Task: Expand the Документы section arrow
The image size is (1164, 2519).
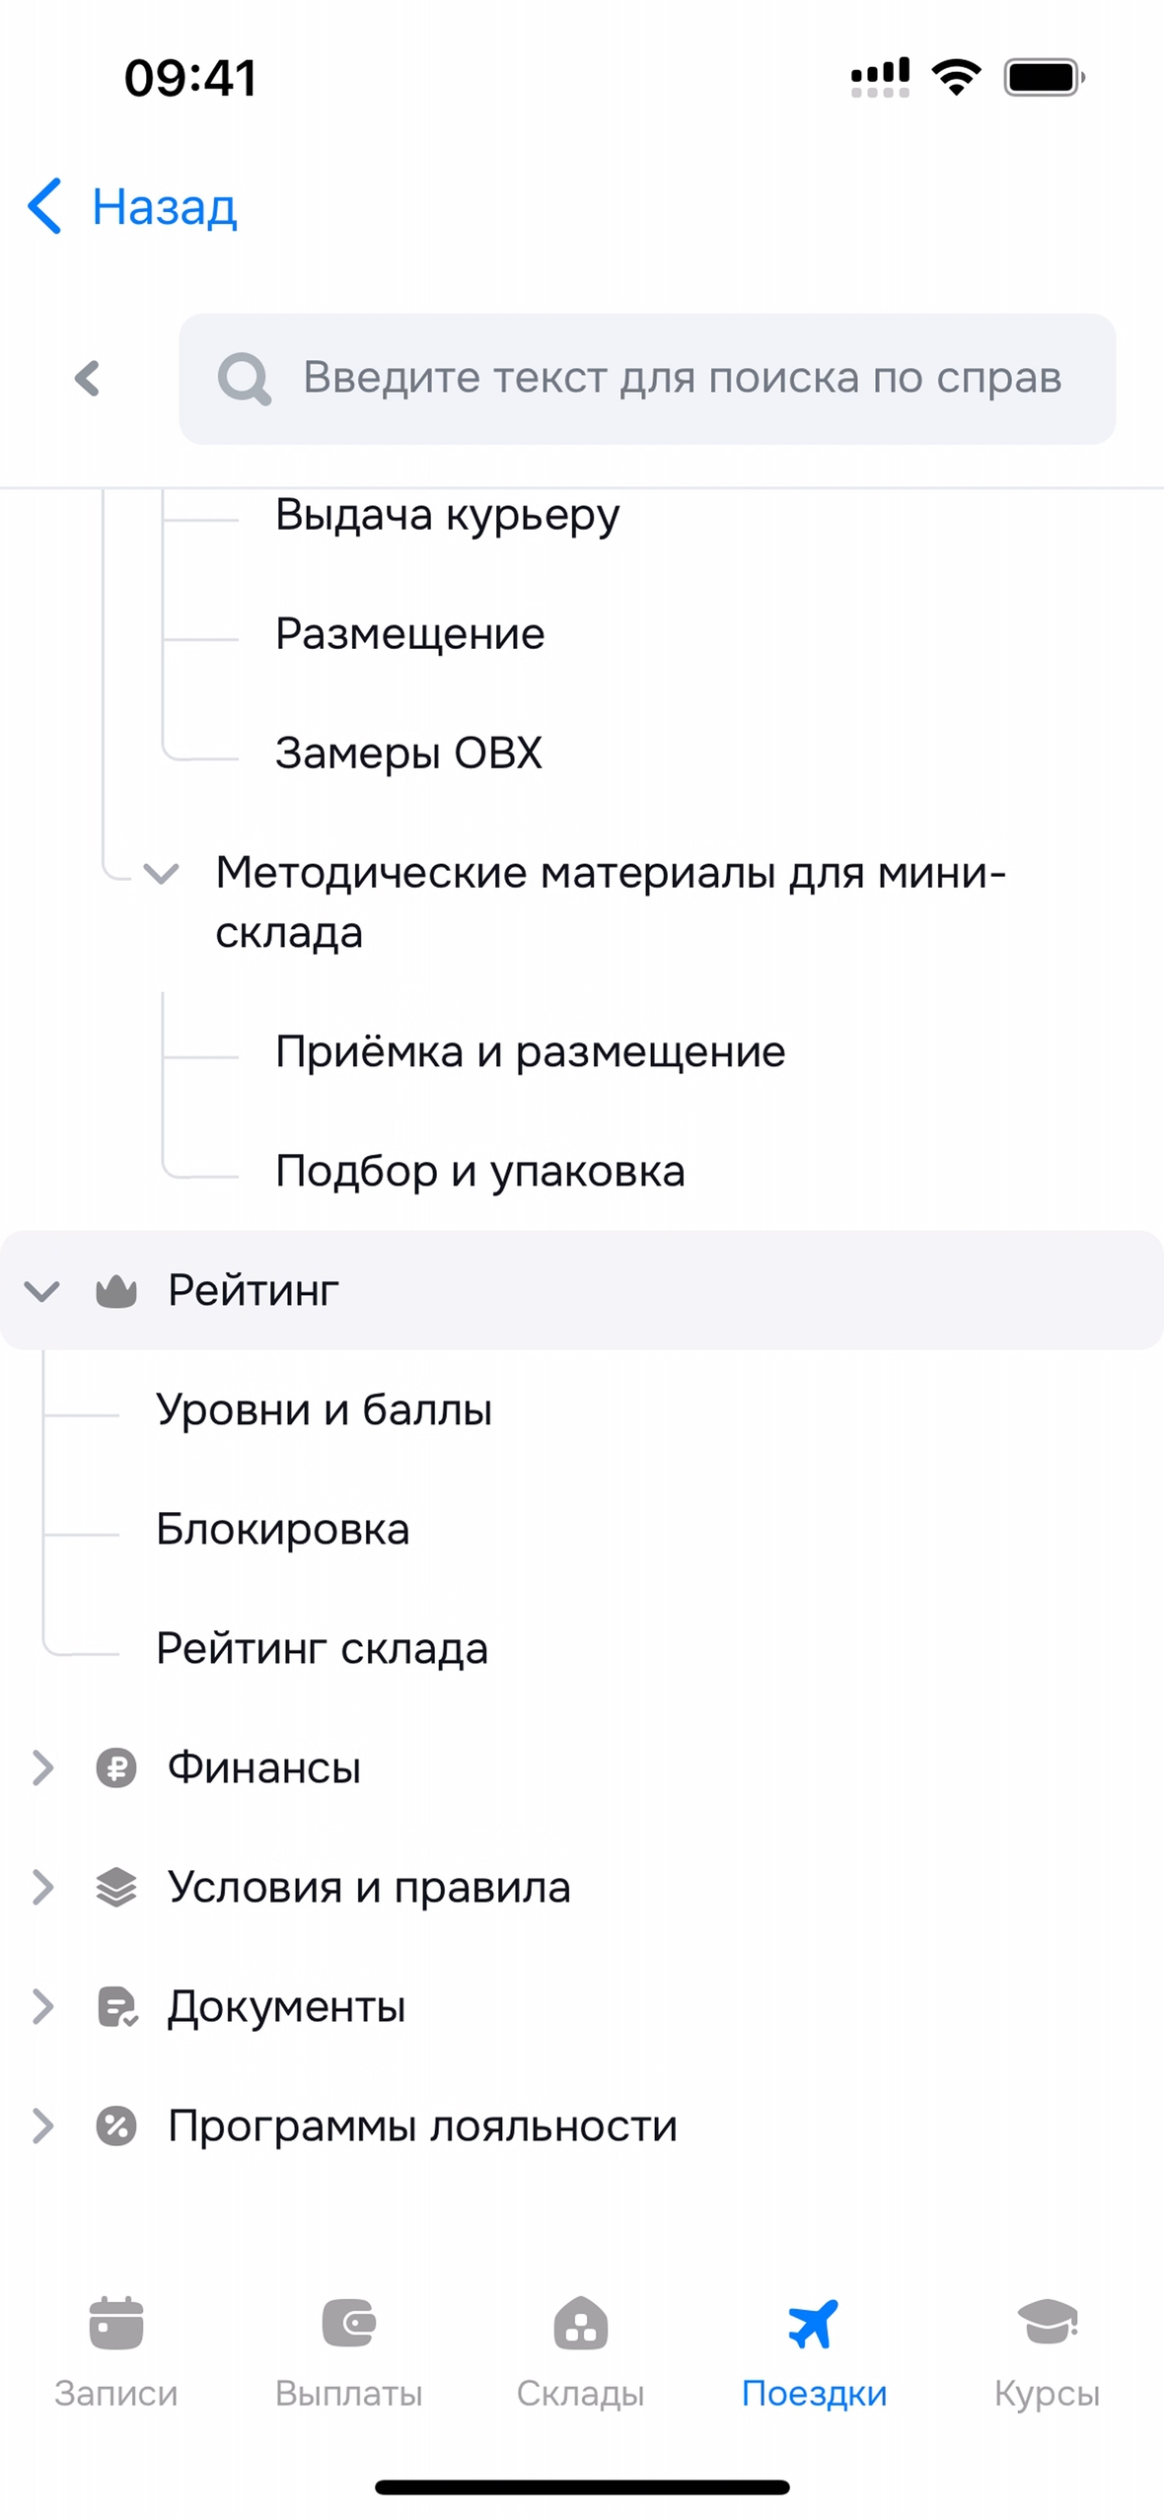Action: point(41,2006)
